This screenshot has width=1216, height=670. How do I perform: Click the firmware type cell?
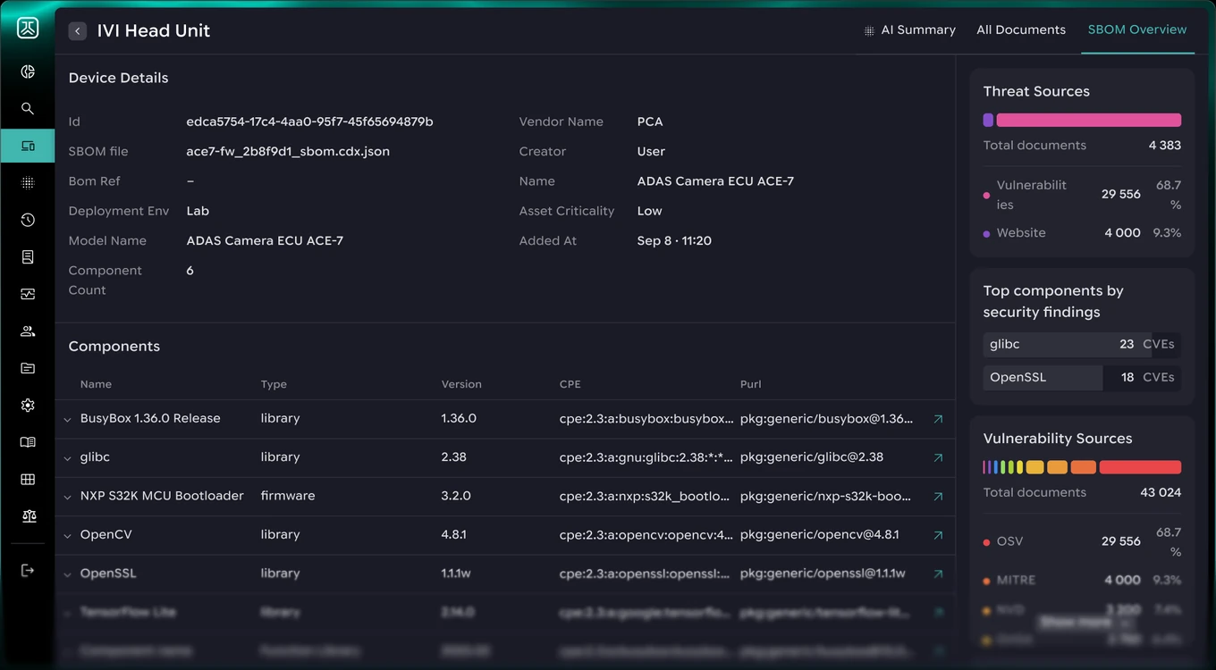288,496
